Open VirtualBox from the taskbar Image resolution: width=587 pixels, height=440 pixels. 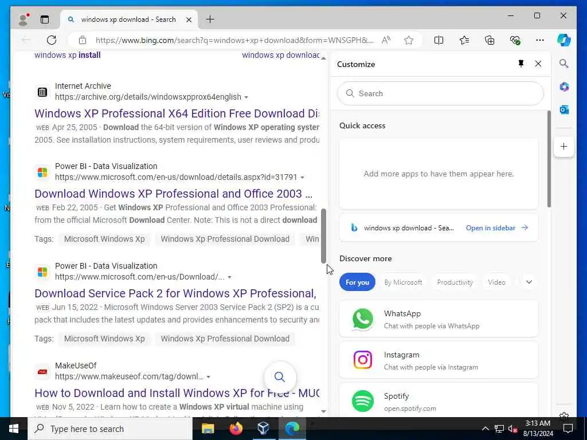(264, 429)
